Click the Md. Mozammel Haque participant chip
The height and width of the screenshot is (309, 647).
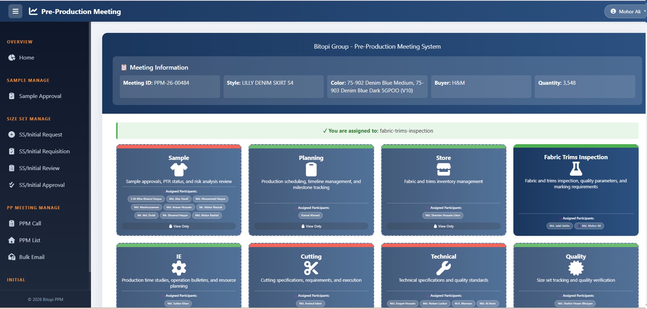[x=210, y=199]
